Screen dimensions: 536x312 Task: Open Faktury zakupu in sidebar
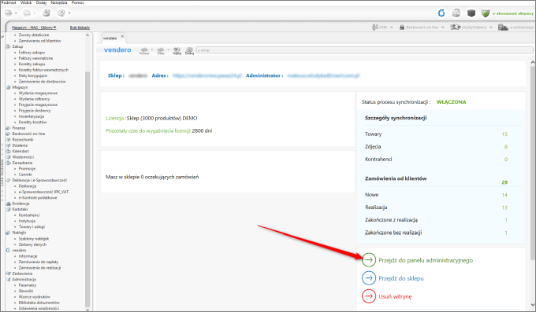tap(32, 53)
